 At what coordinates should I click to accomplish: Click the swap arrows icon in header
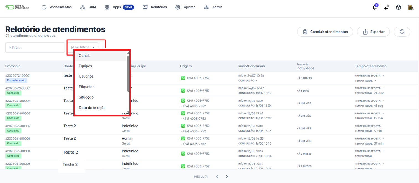tap(387, 7)
